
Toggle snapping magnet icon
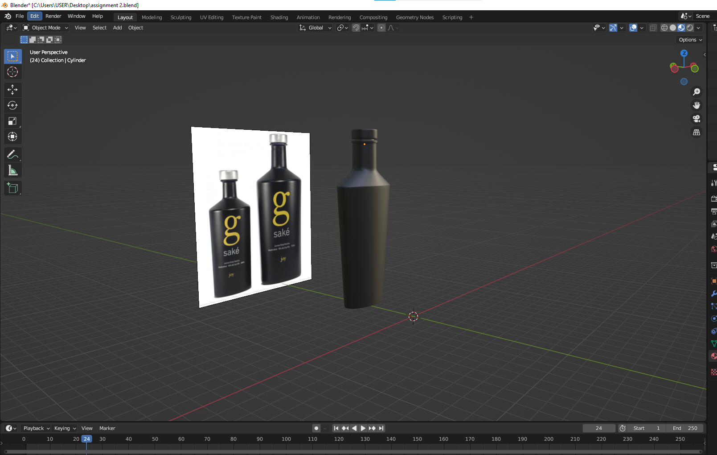(x=356, y=28)
